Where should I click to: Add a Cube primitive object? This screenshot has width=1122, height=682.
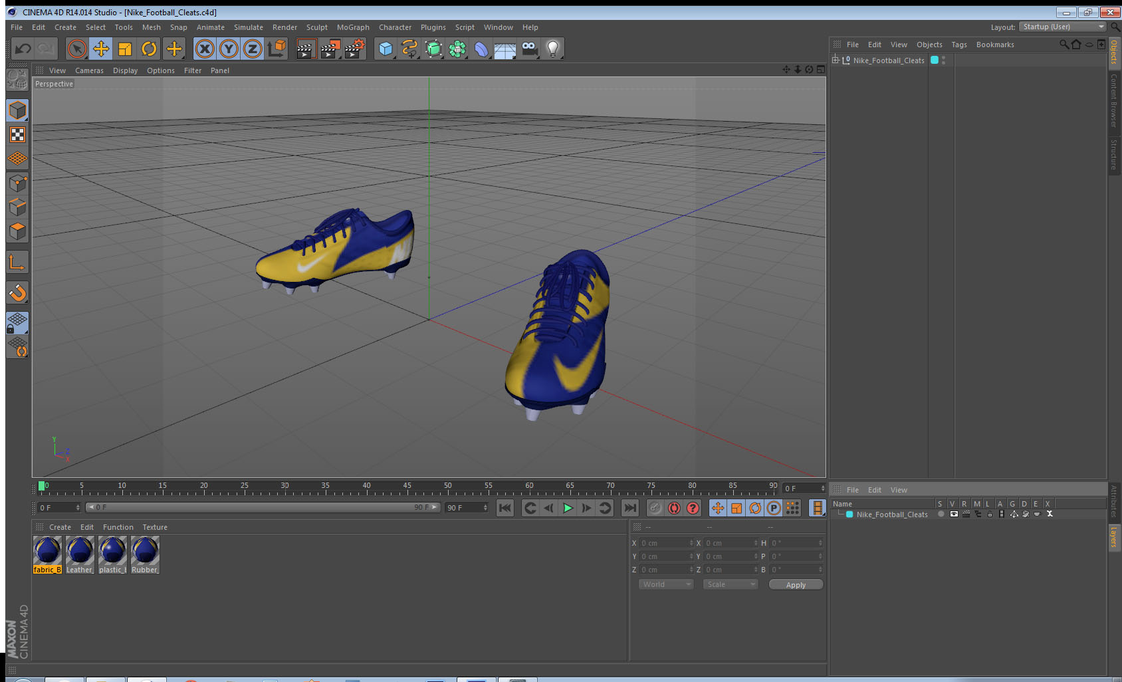(386, 49)
